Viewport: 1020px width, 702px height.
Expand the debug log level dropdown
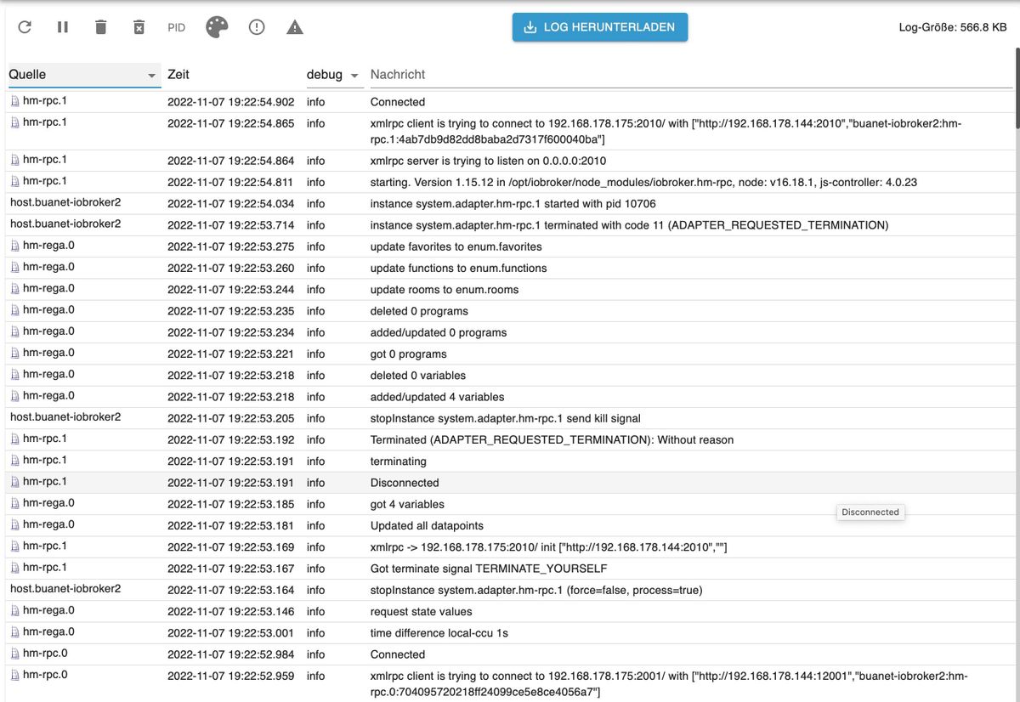pos(354,76)
